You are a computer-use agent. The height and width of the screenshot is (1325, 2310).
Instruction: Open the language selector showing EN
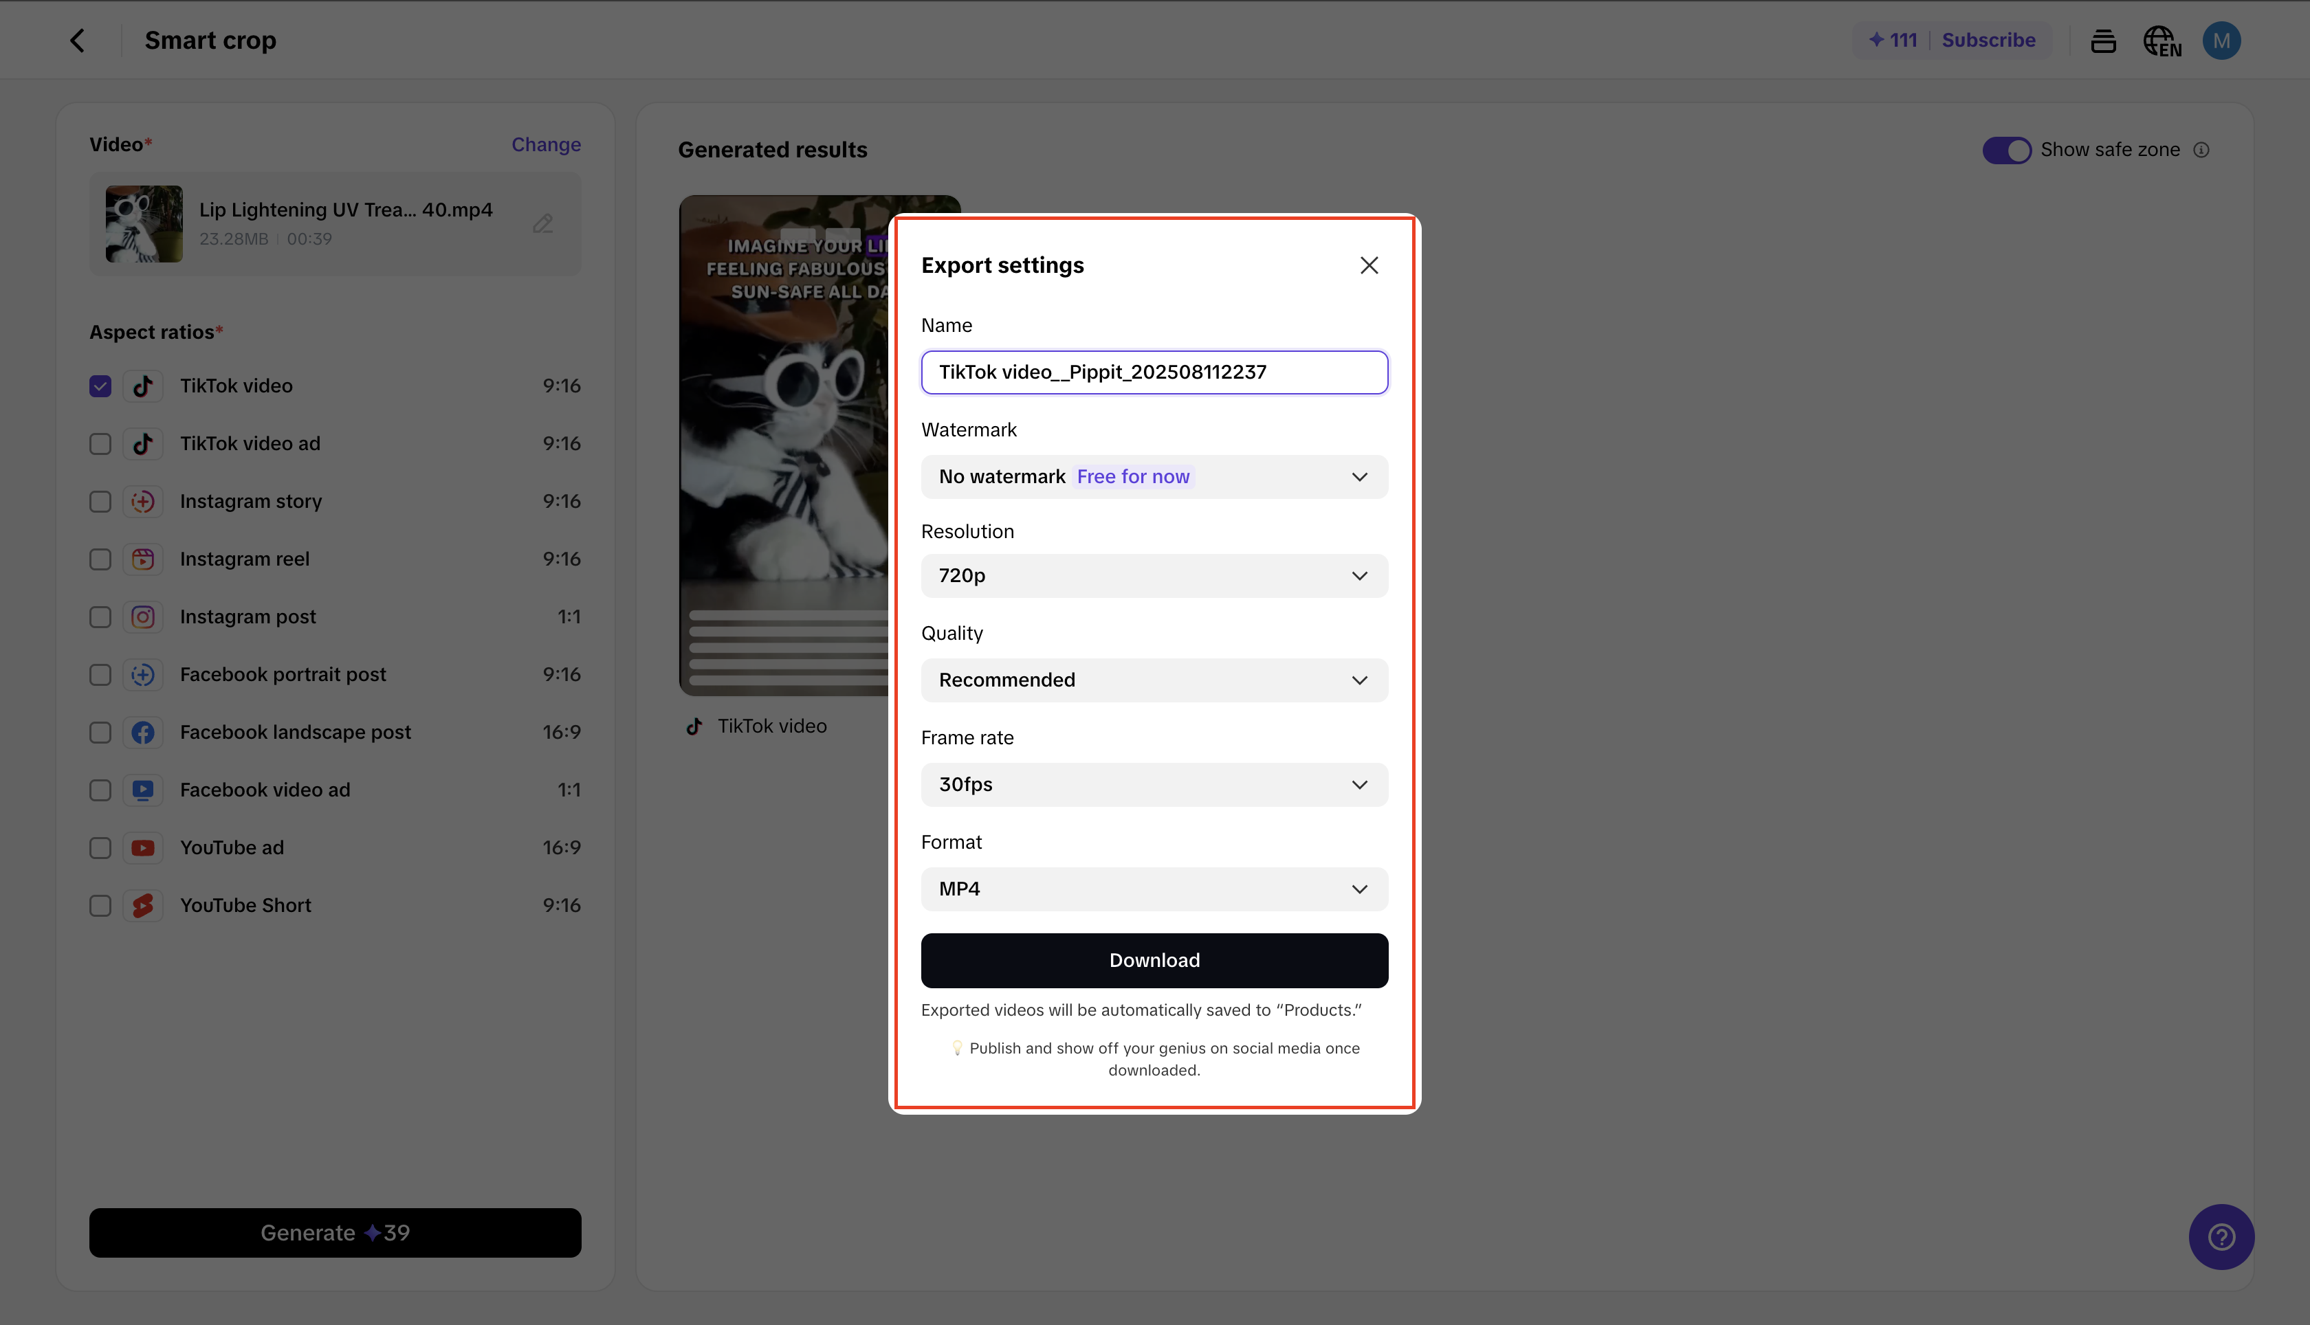tap(2161, 40)
